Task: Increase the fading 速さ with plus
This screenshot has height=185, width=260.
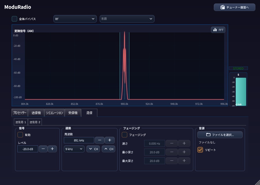Action: 184,143
